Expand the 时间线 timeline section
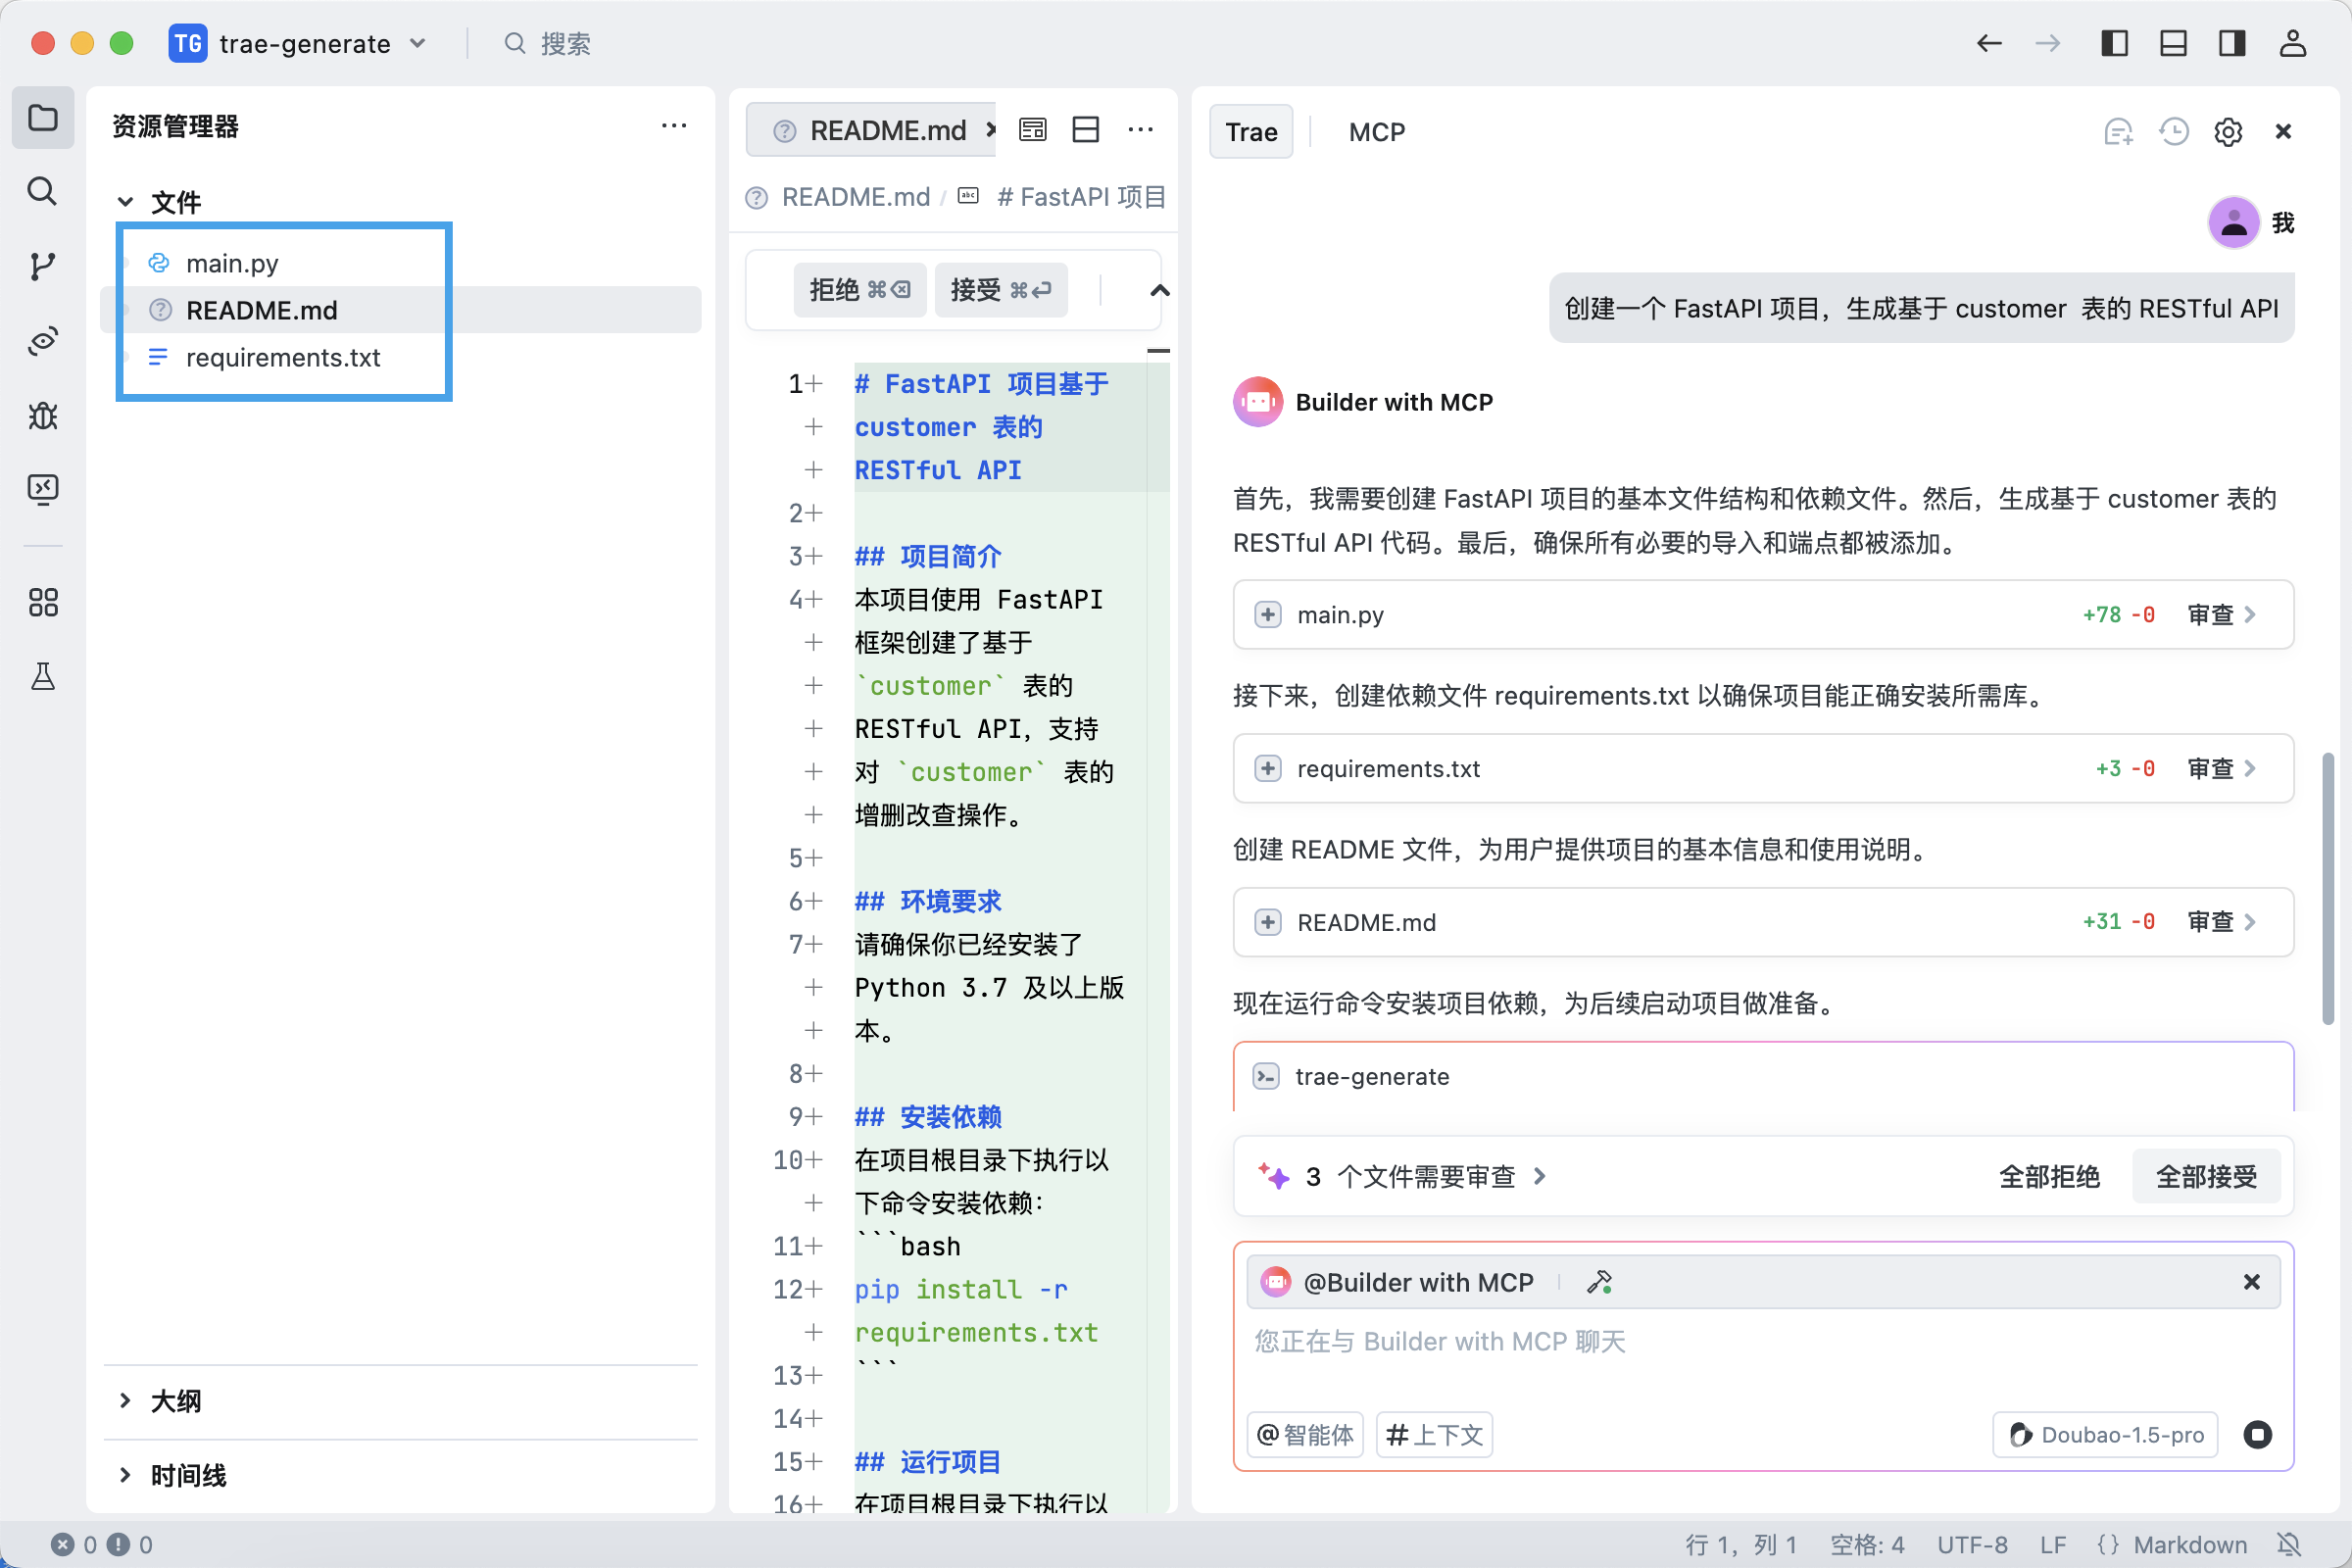Screen dimensions: 2352x1568 (187, 1475)
